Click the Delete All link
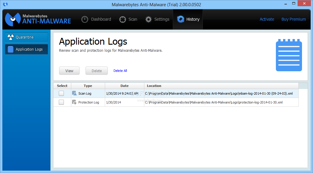This screenshot has width=313, height=173. click(120, 71)
